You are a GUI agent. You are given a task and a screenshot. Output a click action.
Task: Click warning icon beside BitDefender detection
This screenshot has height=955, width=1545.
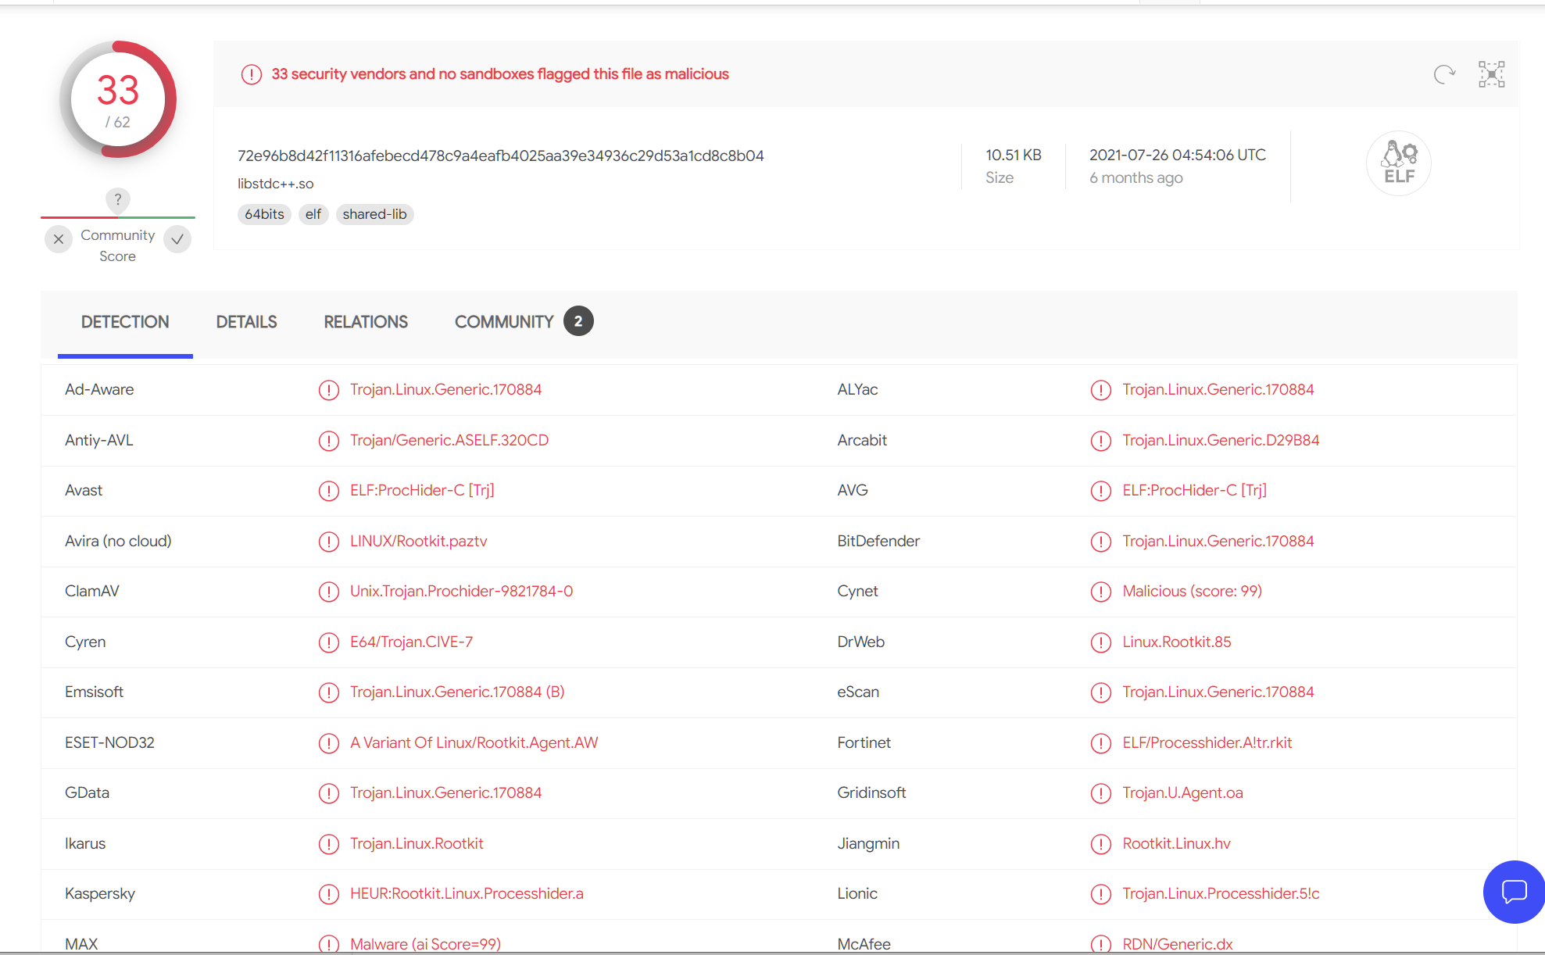pos(1101,542)
